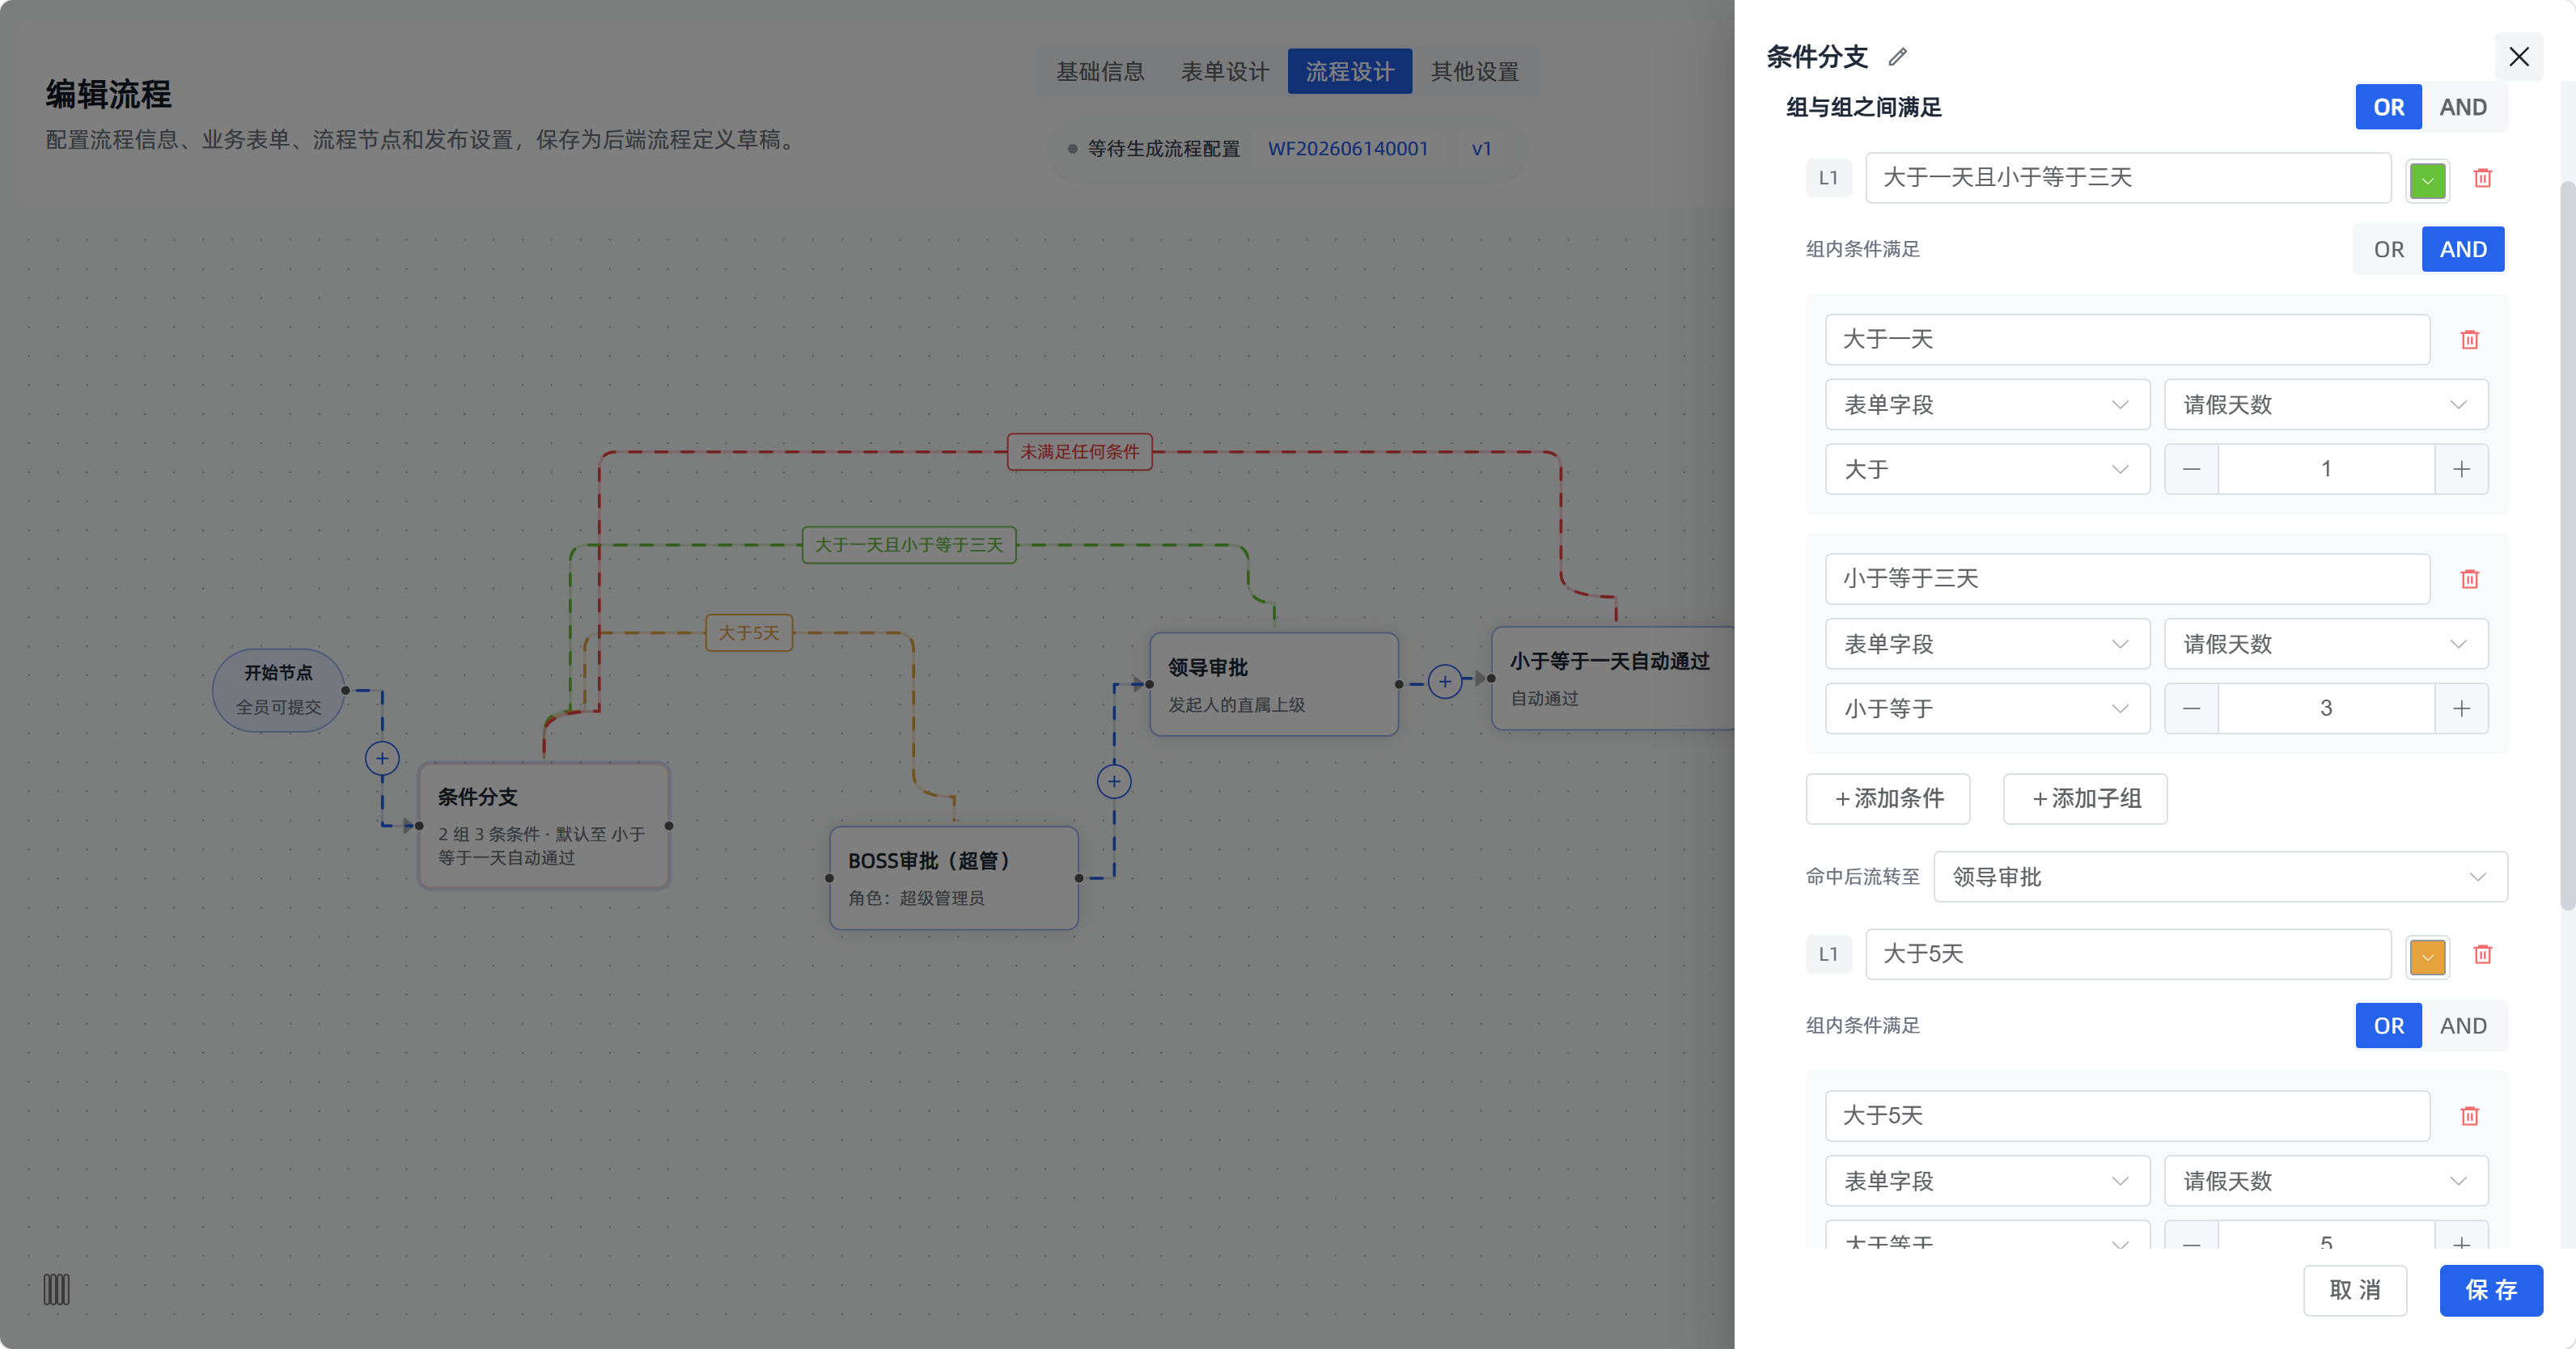
Task: Delete the 大于5天 condition group
Action: coord(2482,954)
